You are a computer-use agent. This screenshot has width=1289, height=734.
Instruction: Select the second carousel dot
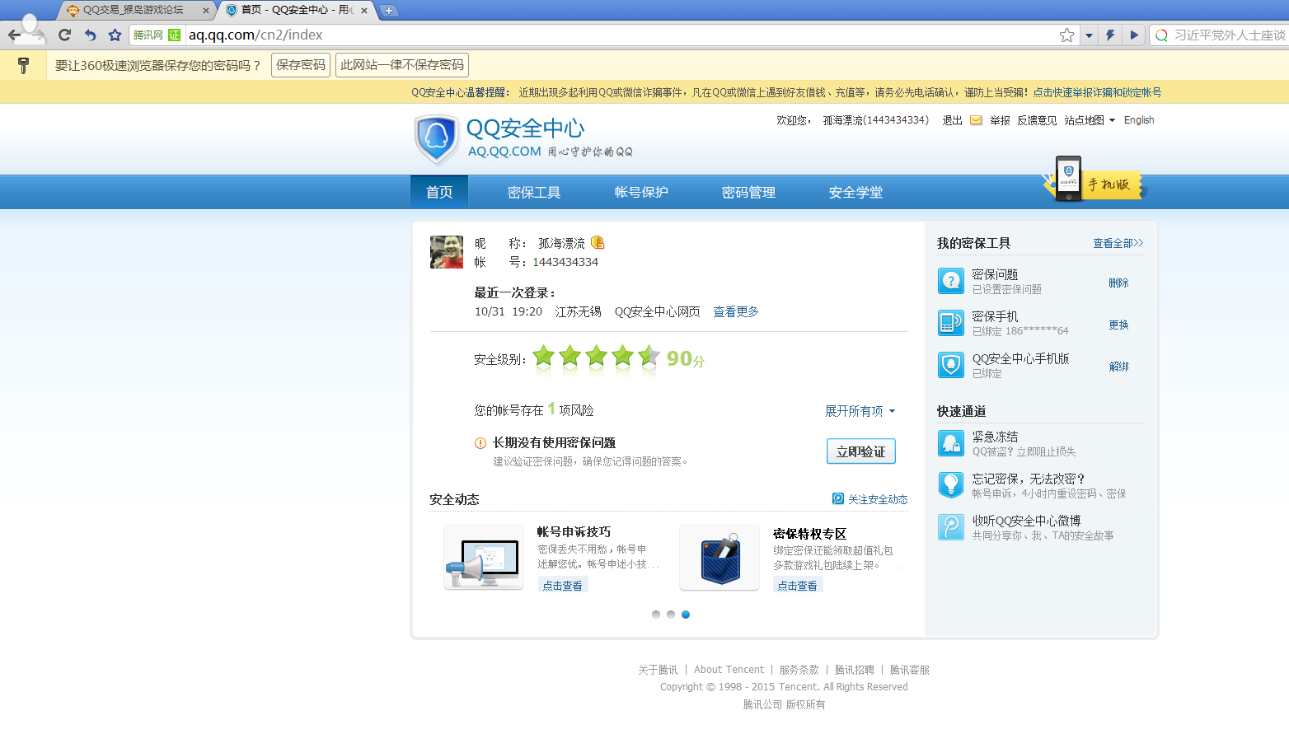[x=671, y=615]
